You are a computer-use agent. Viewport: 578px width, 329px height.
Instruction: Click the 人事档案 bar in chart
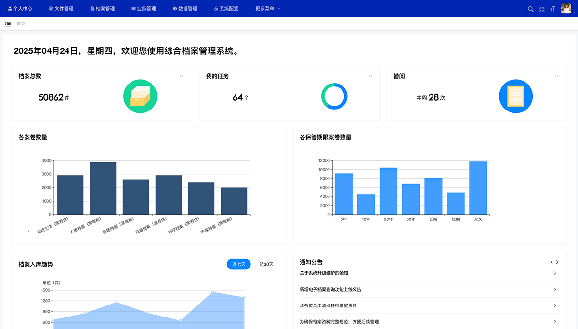point(103,188)
